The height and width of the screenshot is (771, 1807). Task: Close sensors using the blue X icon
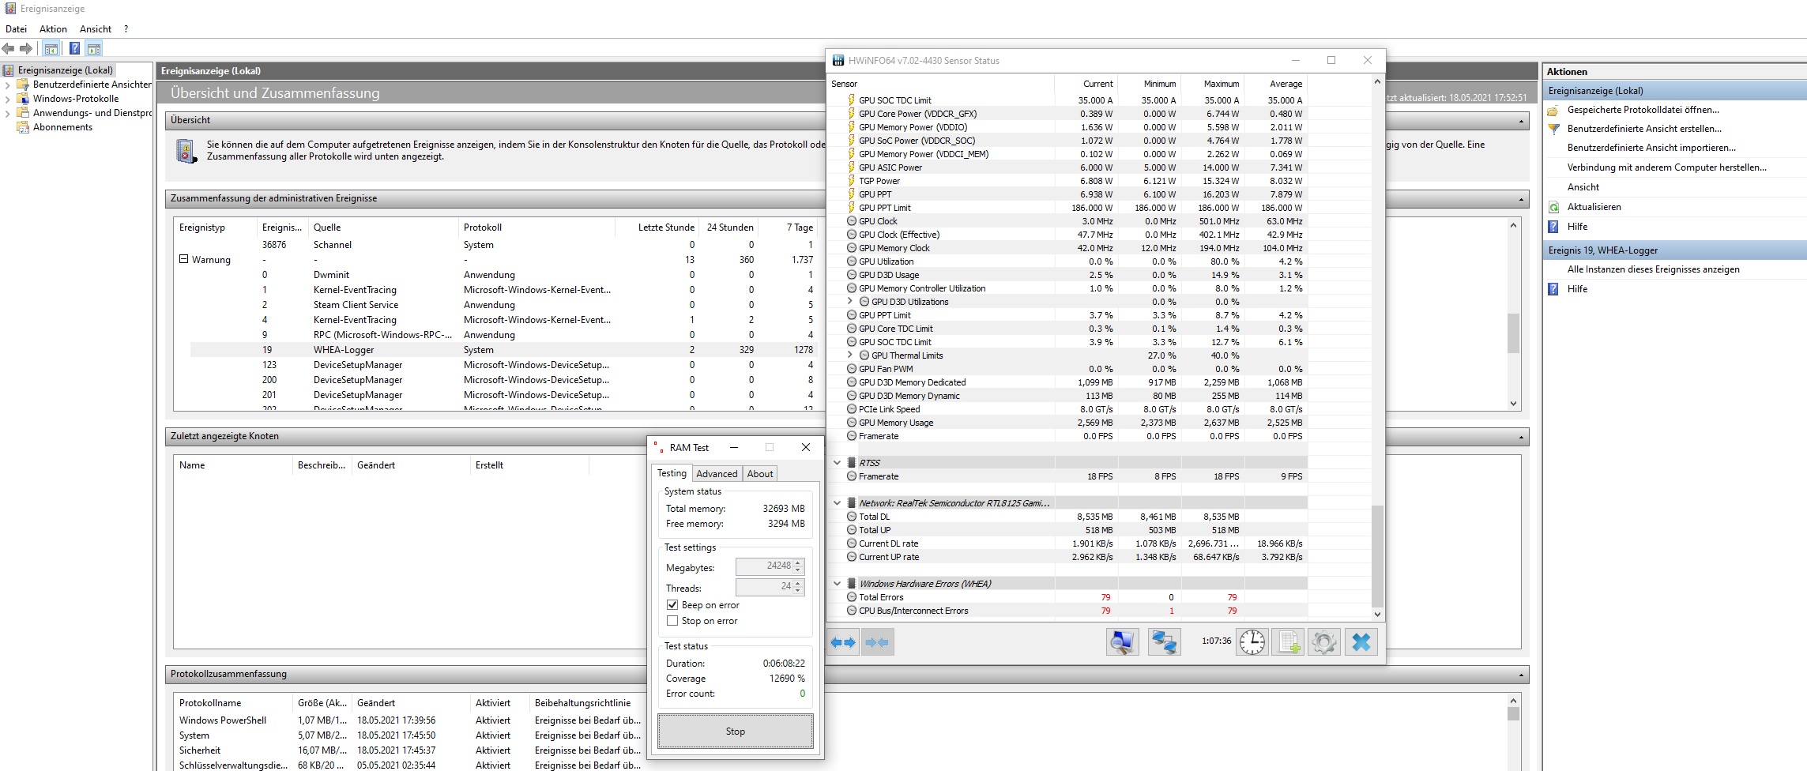[x=1361, y=643]
